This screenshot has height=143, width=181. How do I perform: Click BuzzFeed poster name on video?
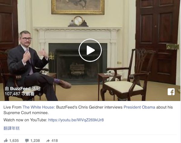coord(20,89)
